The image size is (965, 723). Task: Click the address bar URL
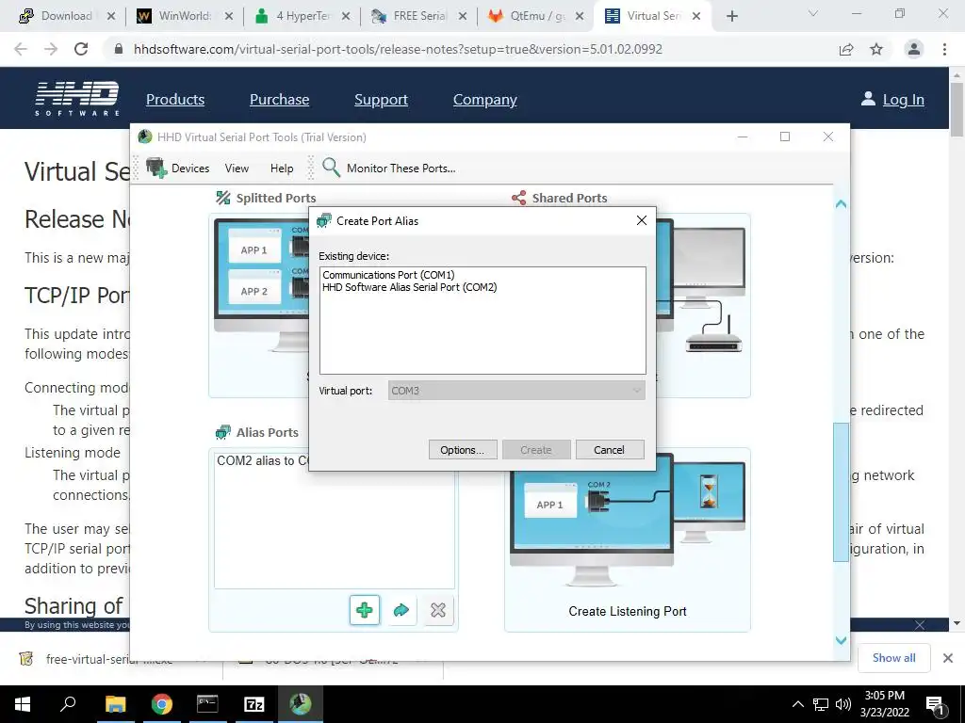[x=398, y=49]
